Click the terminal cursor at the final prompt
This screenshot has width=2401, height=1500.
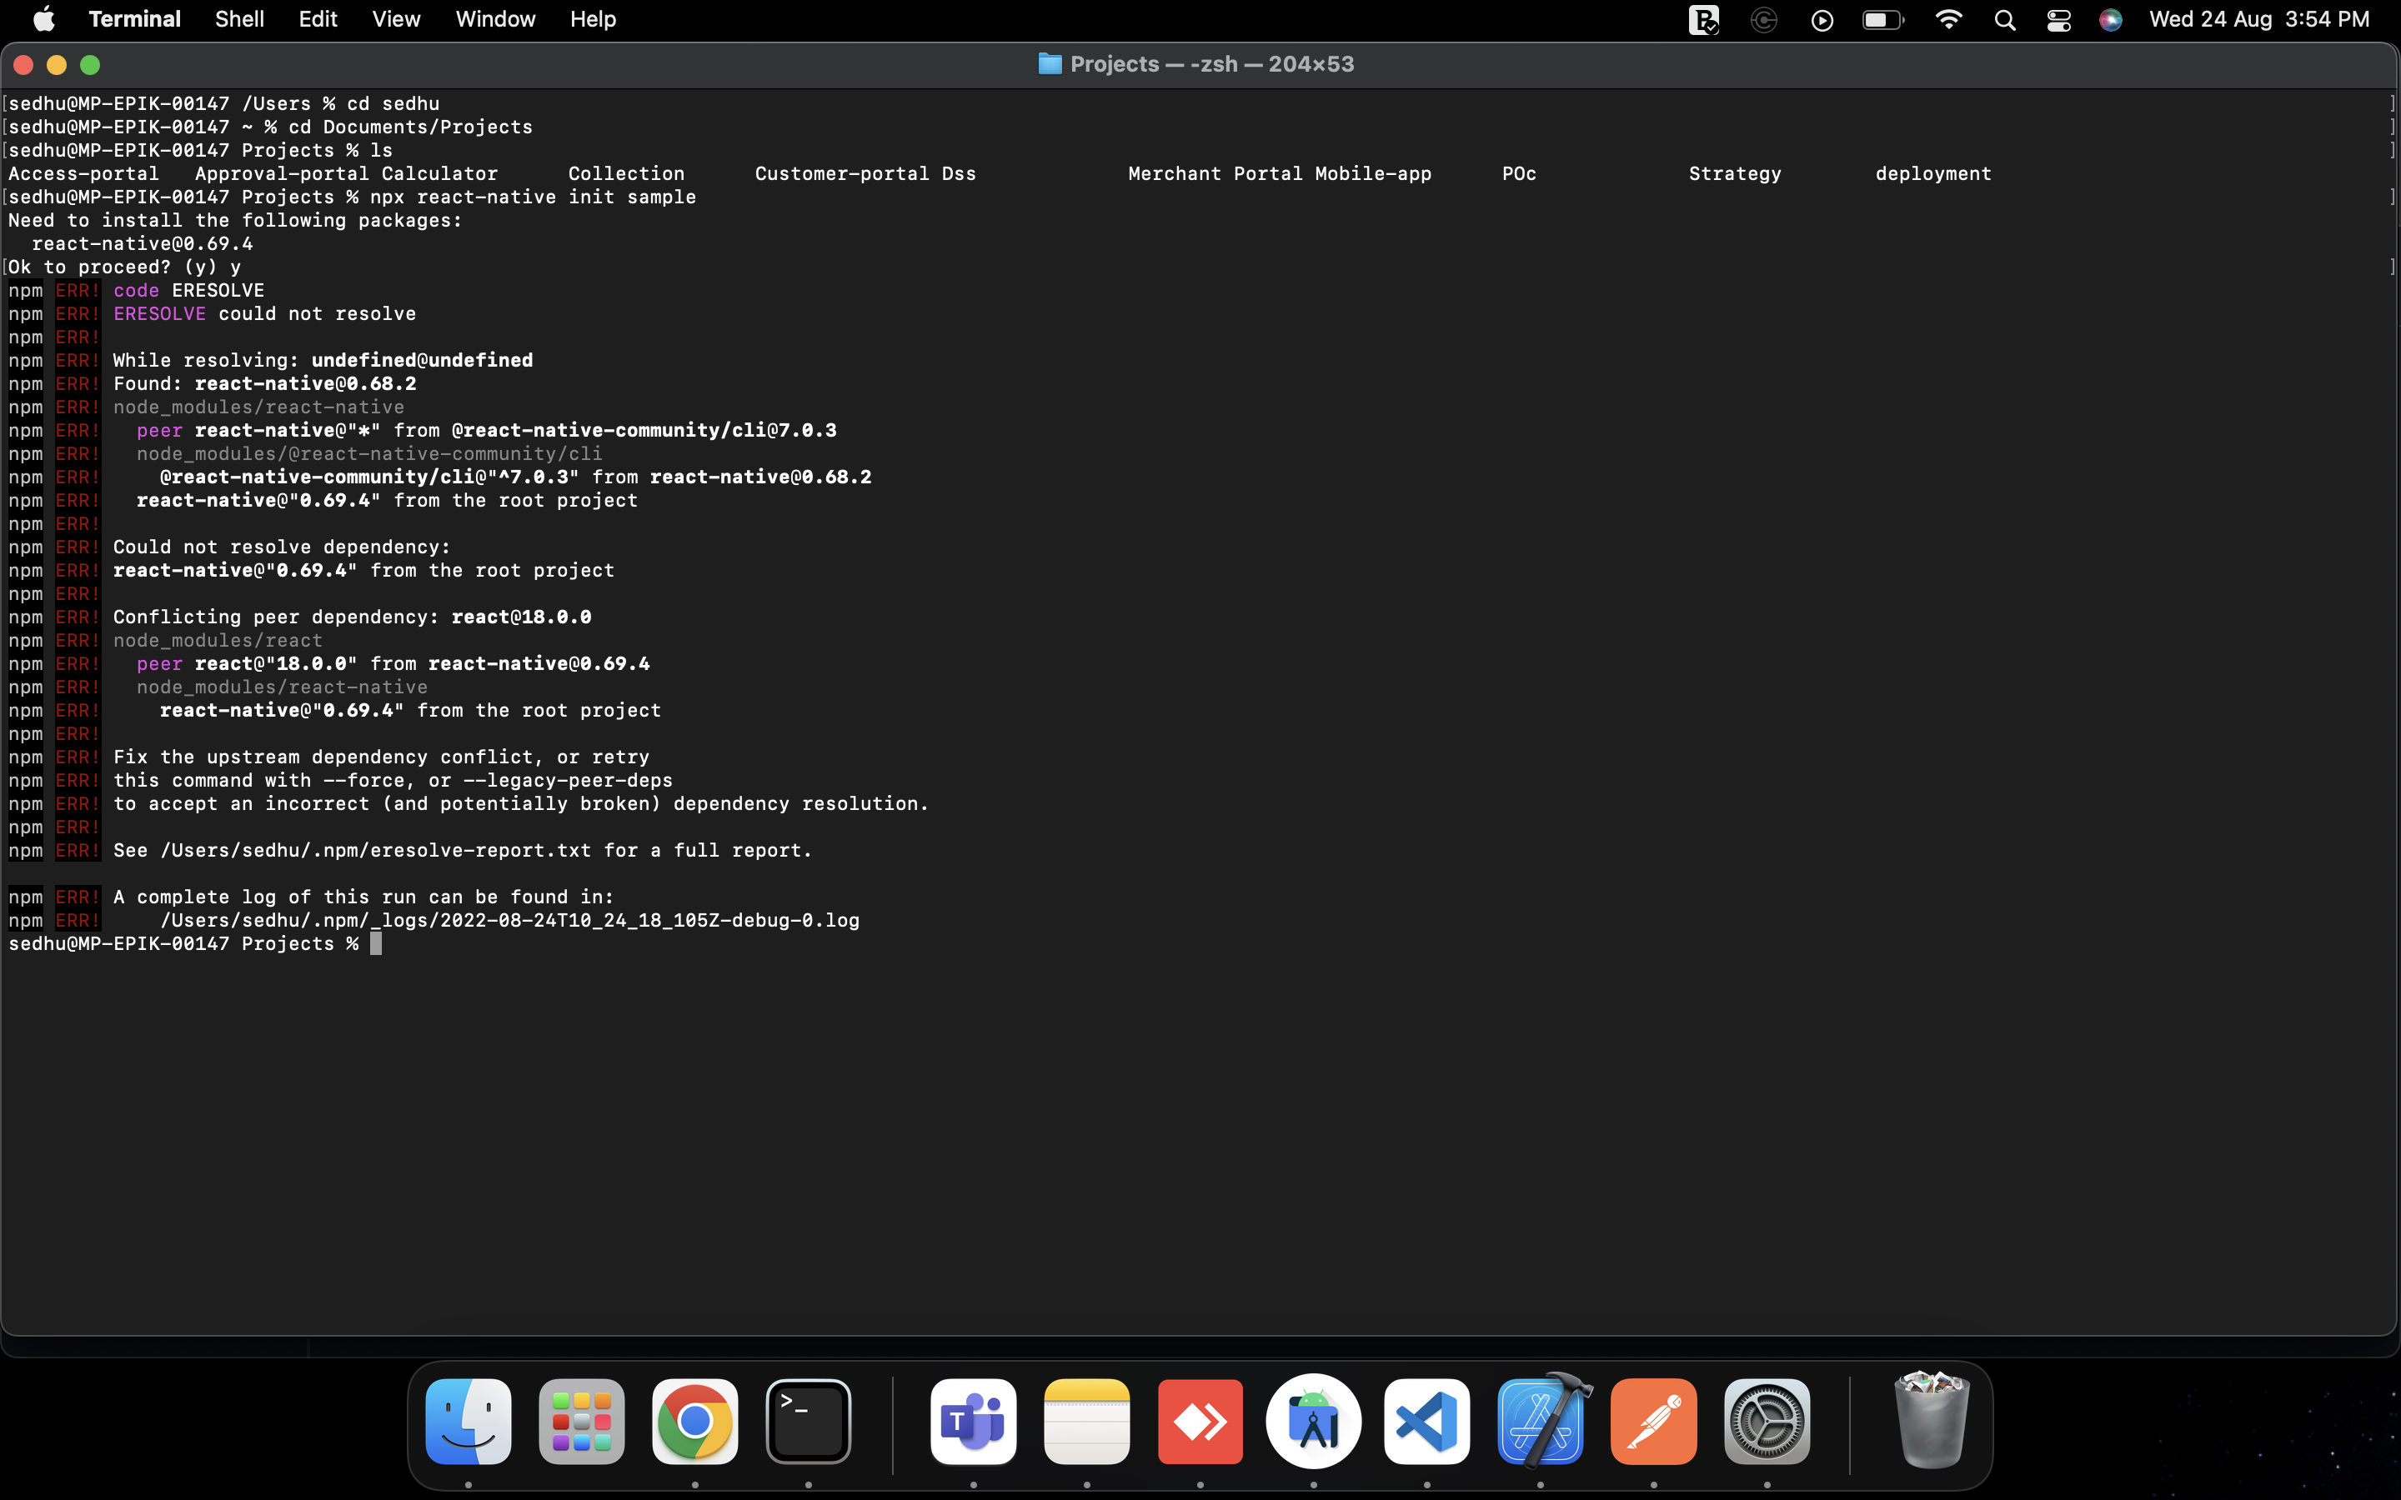tap(376, 943)
